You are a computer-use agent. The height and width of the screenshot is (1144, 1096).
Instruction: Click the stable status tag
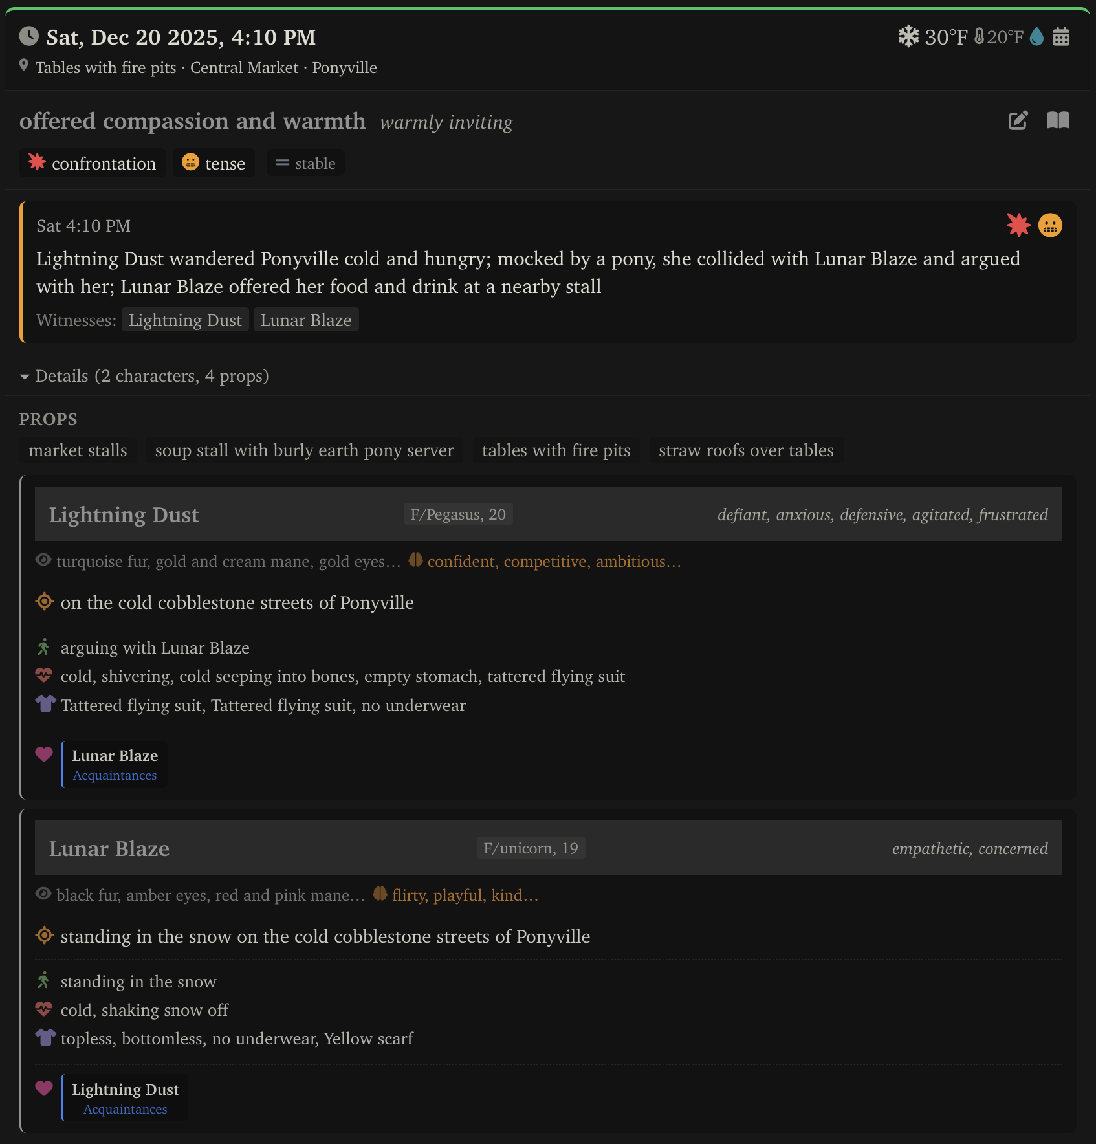pyautogui.click(x=305, y=164)
